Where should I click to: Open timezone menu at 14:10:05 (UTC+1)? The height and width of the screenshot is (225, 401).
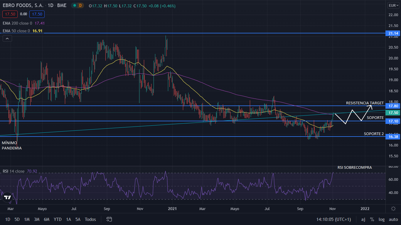pyautogui.click(x=333, y=219)
